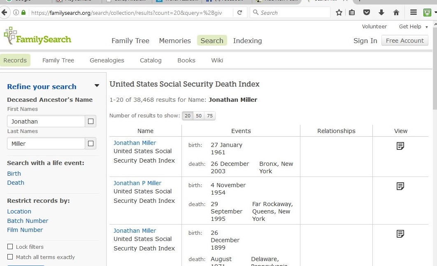Switch to the Records tab

click(x=15, y=60)
